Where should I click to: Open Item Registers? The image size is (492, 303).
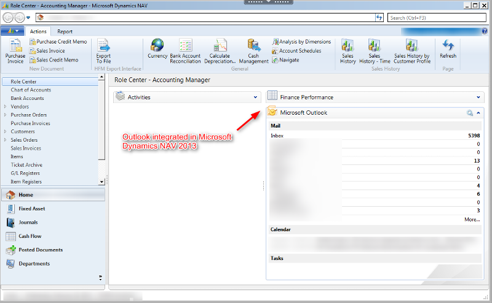pos(26,182)
